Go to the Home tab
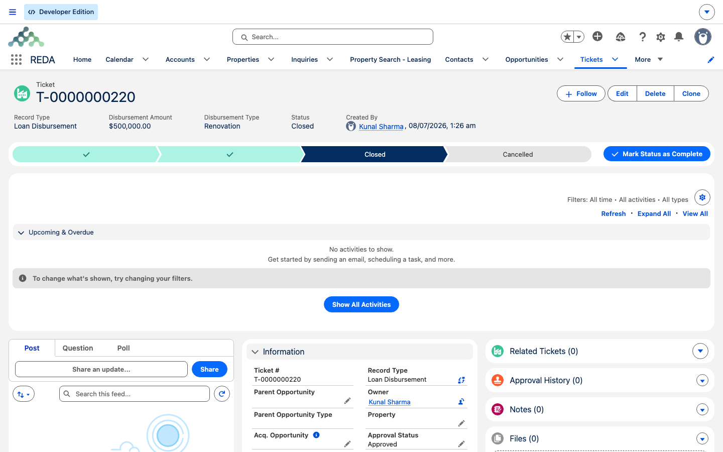Viewport: 723px width, 452px height. pyautogui.click(x=82, y=59)
